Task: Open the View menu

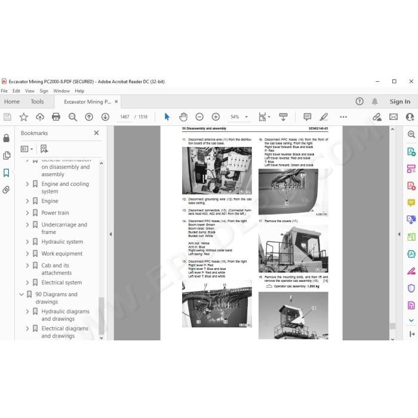Action: pos(30,91)
